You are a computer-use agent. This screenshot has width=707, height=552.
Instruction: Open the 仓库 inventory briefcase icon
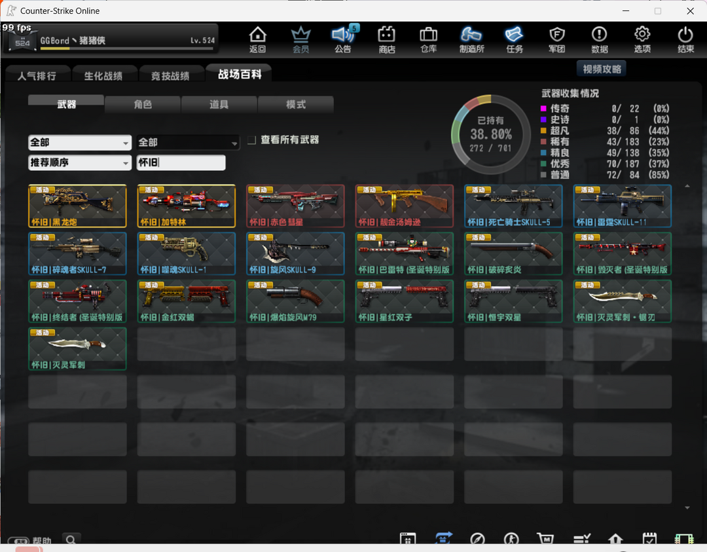click(428, 40)
